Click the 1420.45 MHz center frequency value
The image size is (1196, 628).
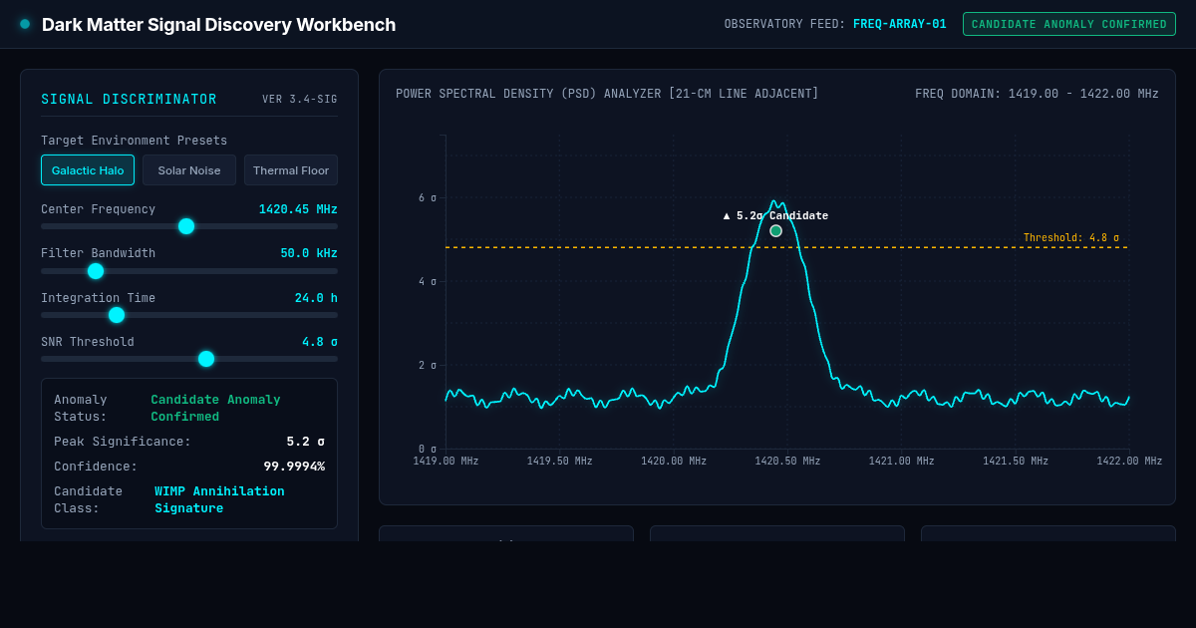298,209
